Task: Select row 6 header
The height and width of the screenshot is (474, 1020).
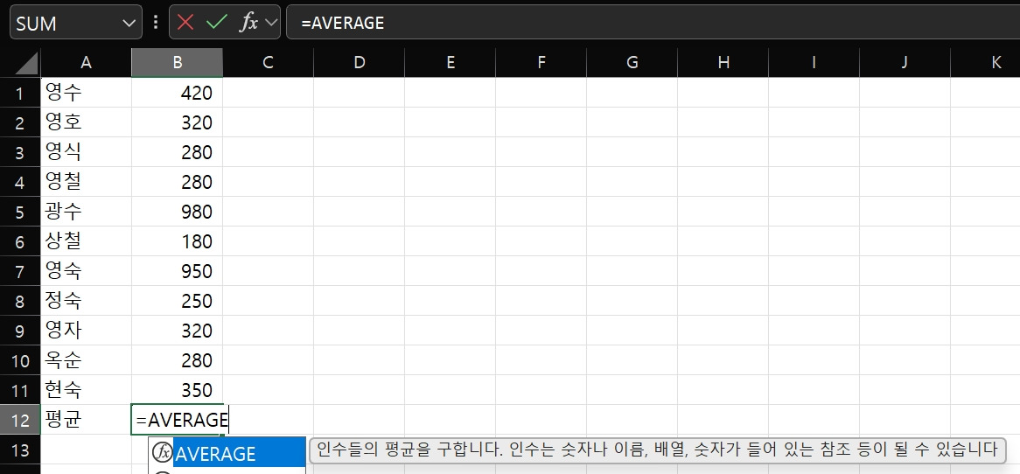Action: pyautogui.click(x=20, y=242)
